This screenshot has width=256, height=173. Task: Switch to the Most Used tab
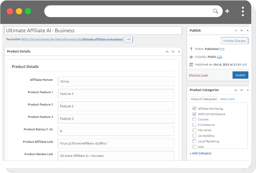pos(227,99)
